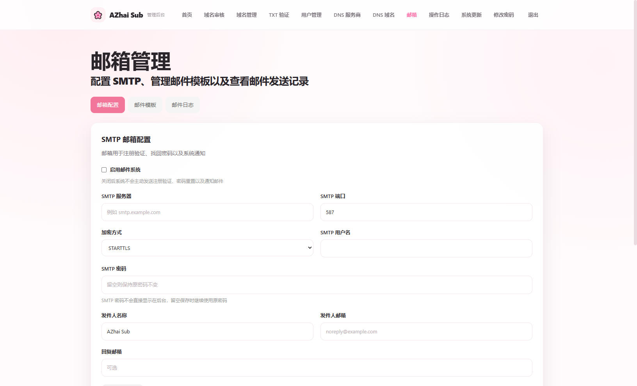Open 域名审核 navigation item

[x=214, y=15]
